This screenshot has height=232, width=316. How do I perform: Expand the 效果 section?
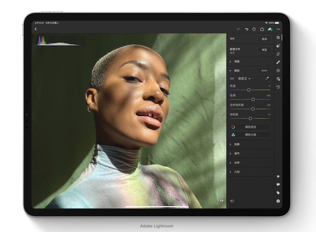(250, 144)
